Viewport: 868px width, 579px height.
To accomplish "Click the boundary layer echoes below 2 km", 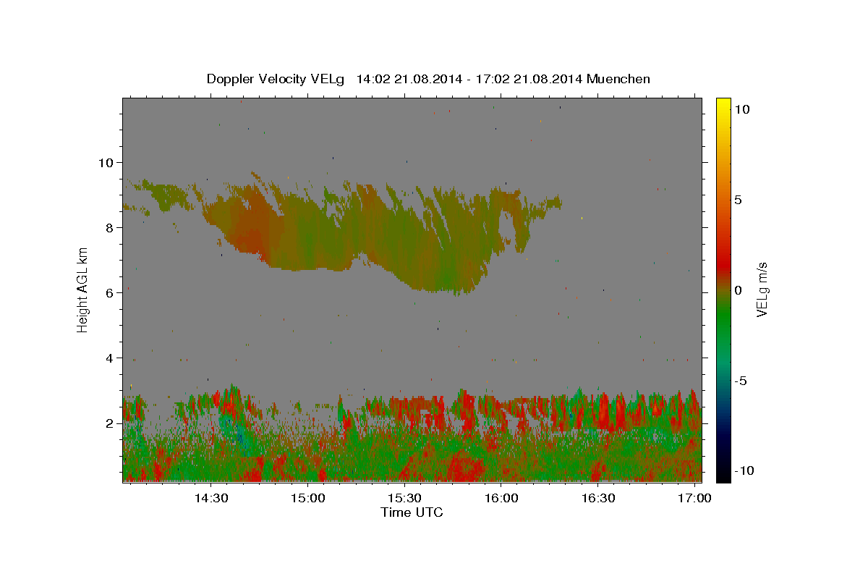I will (x=412, y=452).
